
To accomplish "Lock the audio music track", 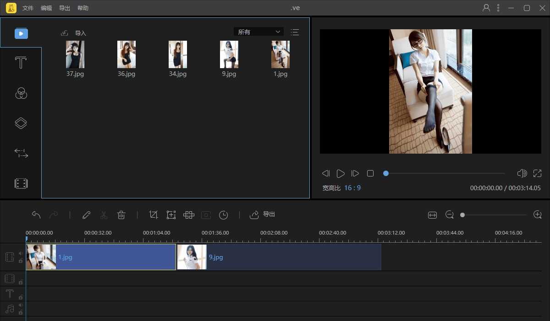I will 21,312.
